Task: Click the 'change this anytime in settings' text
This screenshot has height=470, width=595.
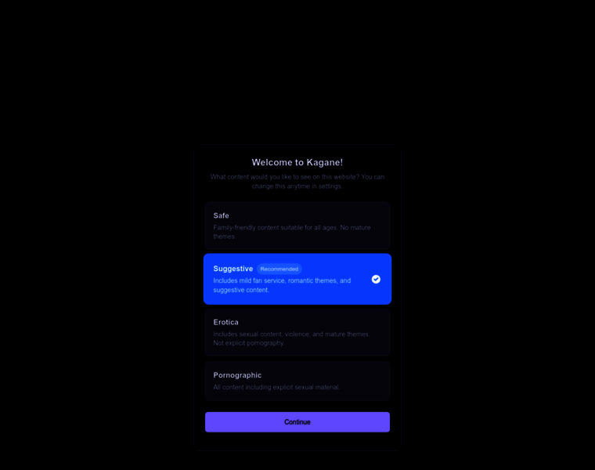Action: pos(297,186)
